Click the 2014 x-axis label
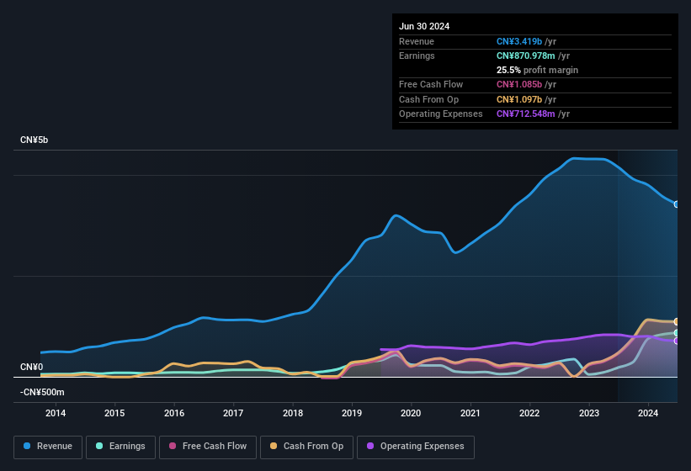This screenshot has height=471, width=691. (56, 413)
